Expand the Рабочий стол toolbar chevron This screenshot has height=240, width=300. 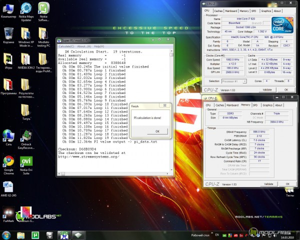tap(212, 232)
